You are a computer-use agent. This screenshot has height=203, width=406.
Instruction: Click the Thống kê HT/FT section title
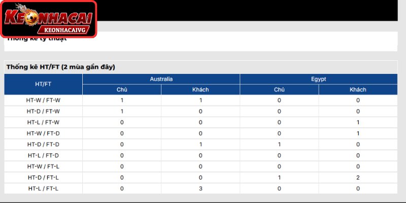tap(61, 67)
